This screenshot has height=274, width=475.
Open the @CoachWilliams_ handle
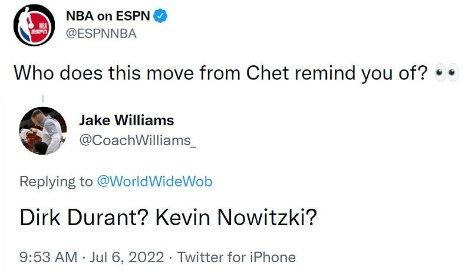[x=137, y=141]
